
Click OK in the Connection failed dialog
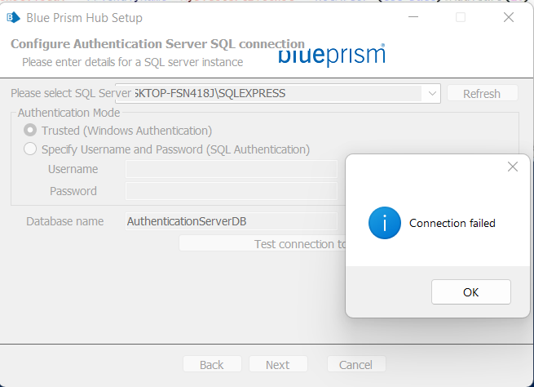471,291
